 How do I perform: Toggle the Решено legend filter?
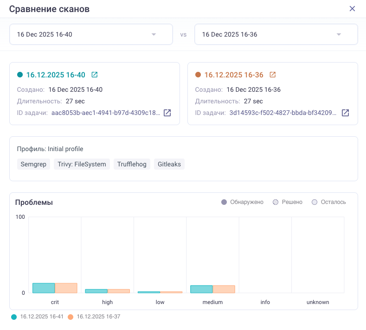click(288, 202)
